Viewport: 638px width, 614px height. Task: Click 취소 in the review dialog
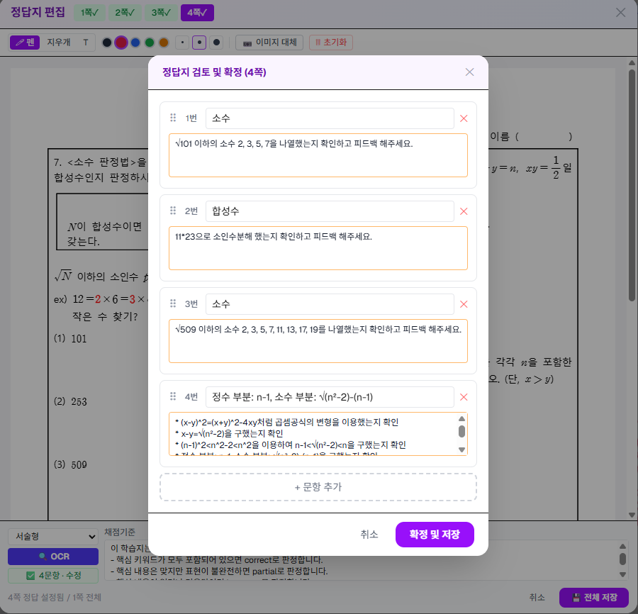[369, 535]
